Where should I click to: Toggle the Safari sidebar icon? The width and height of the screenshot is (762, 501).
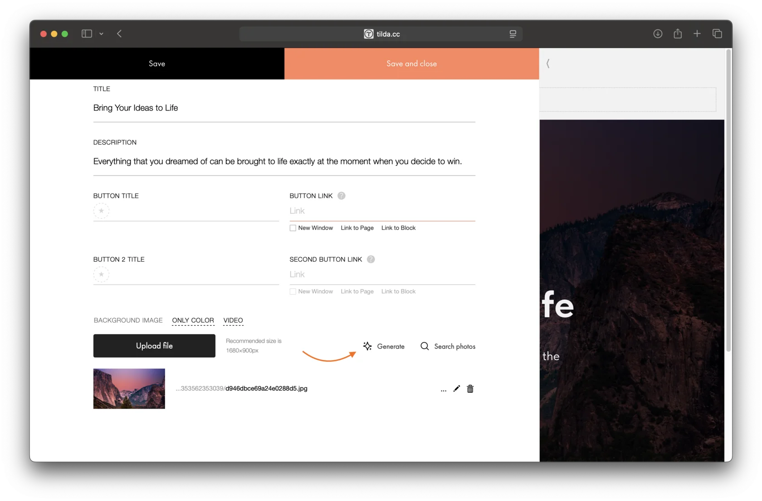(87, 34)
